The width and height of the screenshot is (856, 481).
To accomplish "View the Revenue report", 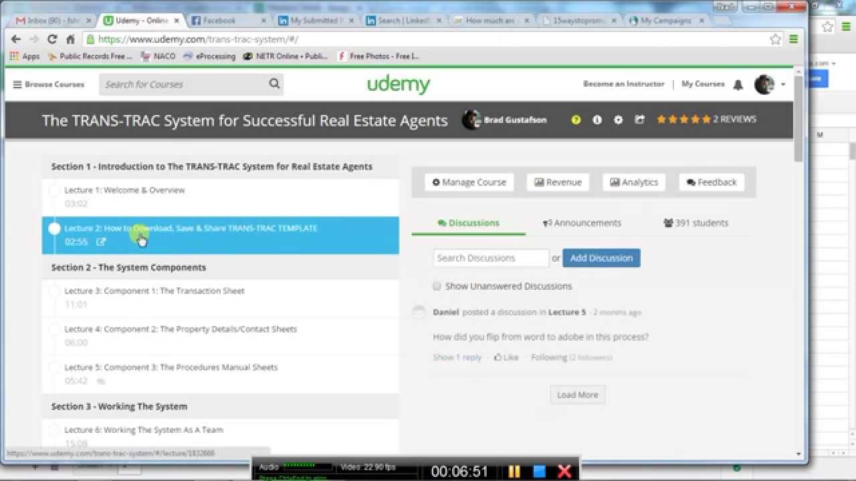I will point(558,182).
